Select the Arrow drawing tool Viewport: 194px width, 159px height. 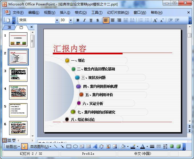62,146
